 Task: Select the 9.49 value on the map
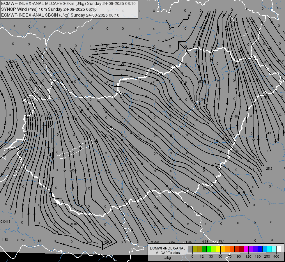tap(268, 133)
